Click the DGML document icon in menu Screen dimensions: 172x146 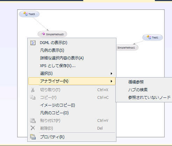click(33, 43)
